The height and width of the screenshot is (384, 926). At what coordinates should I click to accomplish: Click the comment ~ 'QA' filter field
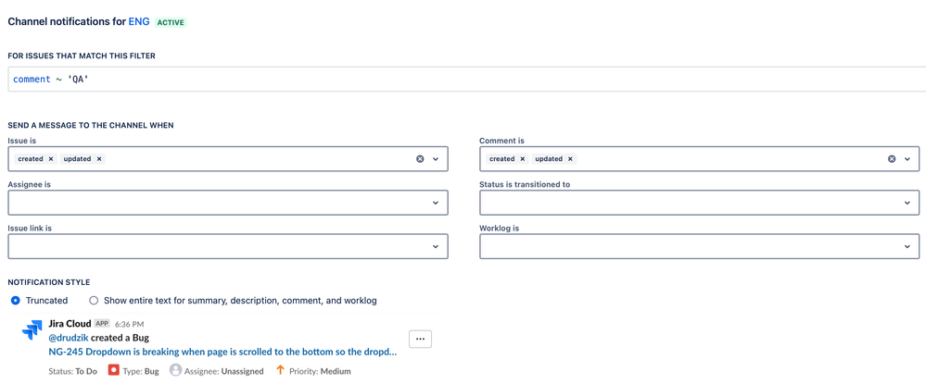click(466, 79)
